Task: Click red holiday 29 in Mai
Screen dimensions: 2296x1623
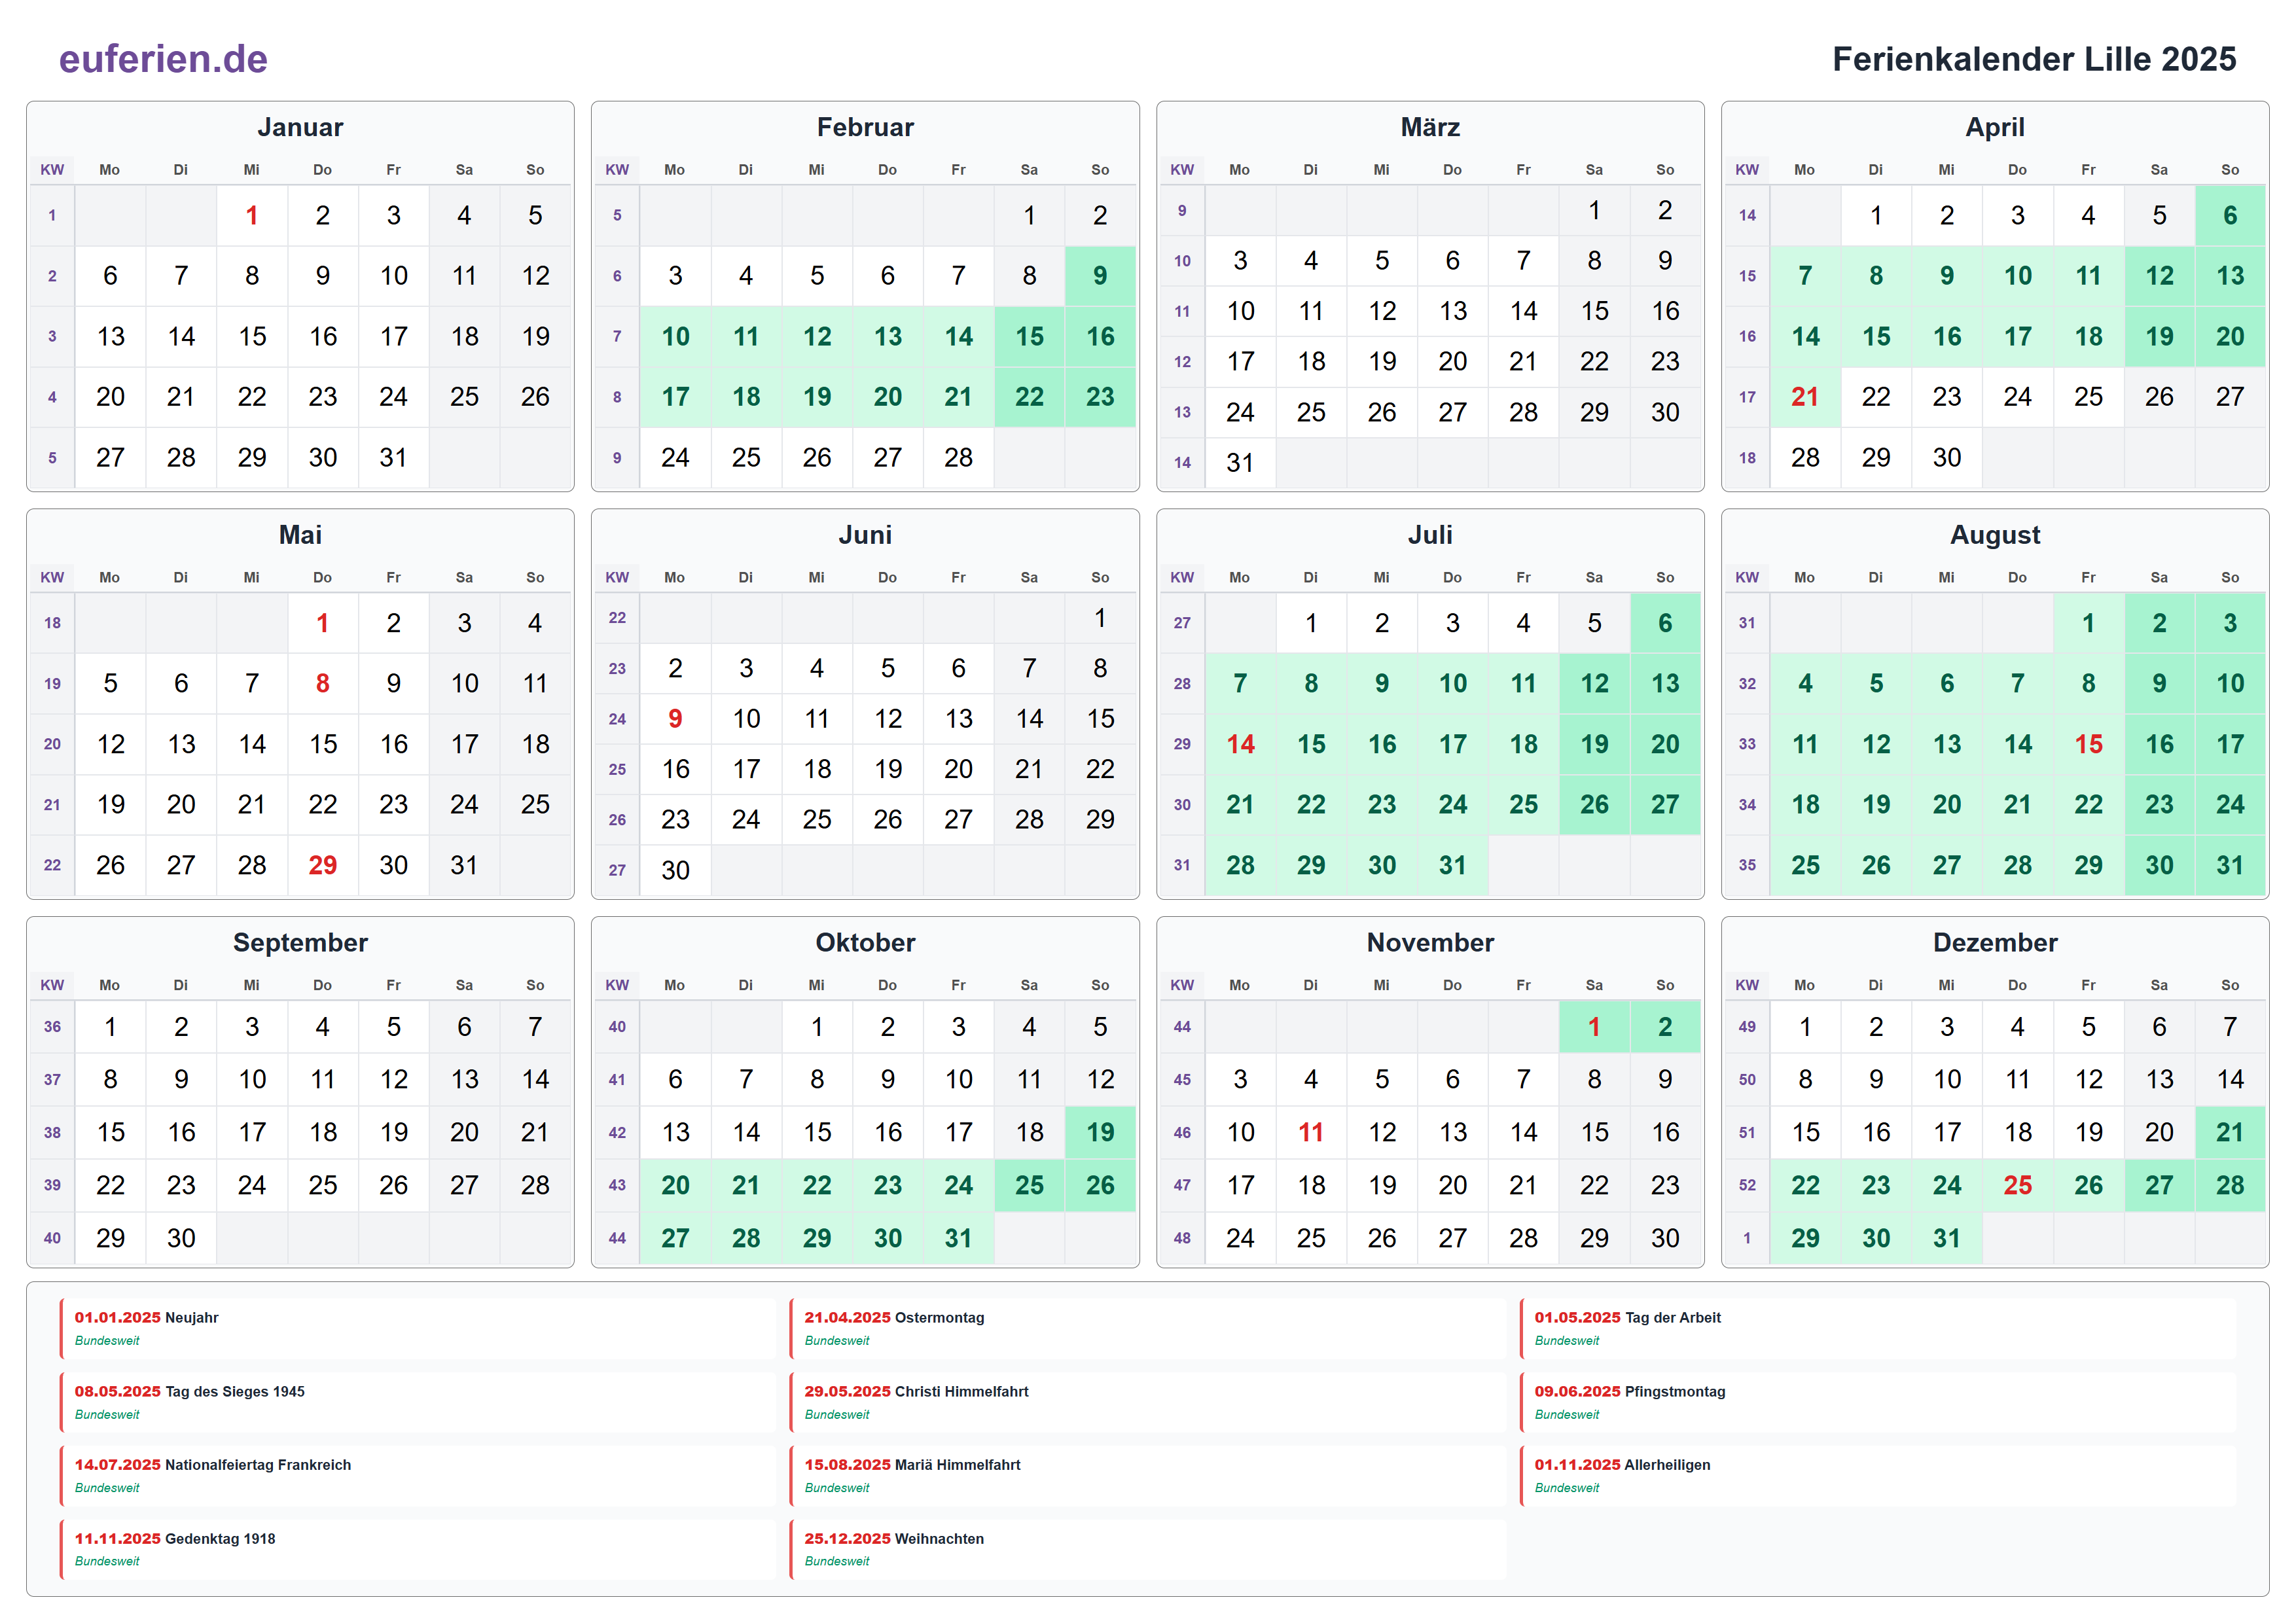Action: coord(322,865)
